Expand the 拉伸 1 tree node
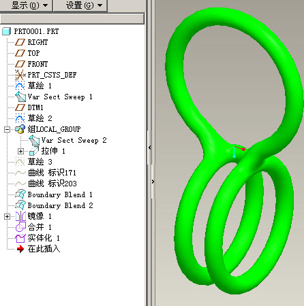 (x=20, y=151)
